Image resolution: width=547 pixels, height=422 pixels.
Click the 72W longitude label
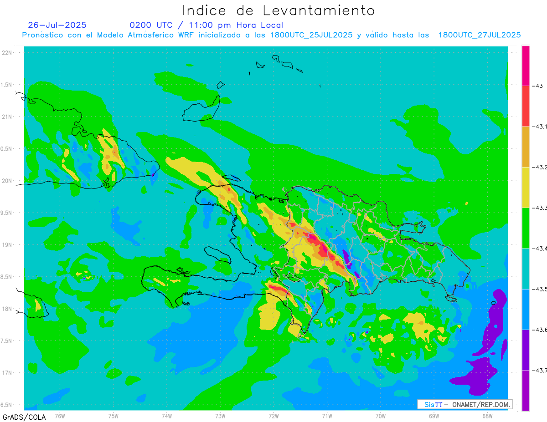[273, 416]
